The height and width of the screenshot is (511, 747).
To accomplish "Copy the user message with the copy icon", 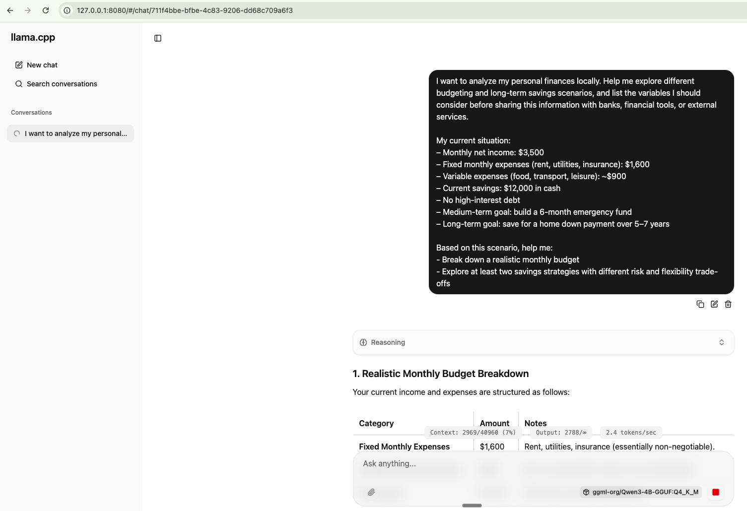I will pyautogui.click(x=700, y=304).
